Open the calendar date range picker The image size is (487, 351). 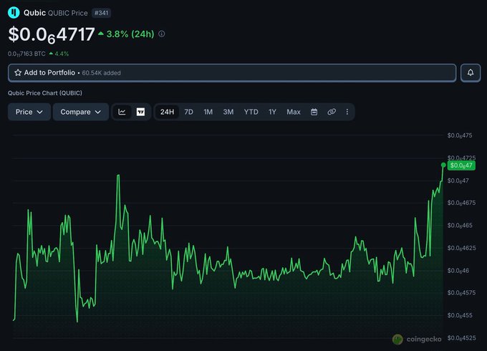point(314,112)
